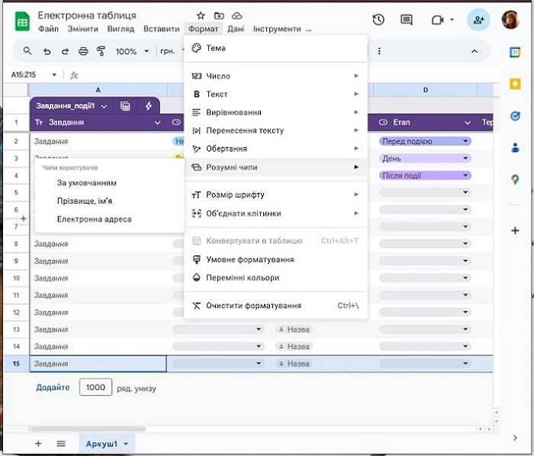Open Google Maps in the side panel
The height and width of the screenshot is (456, 534).
[515, 180]
